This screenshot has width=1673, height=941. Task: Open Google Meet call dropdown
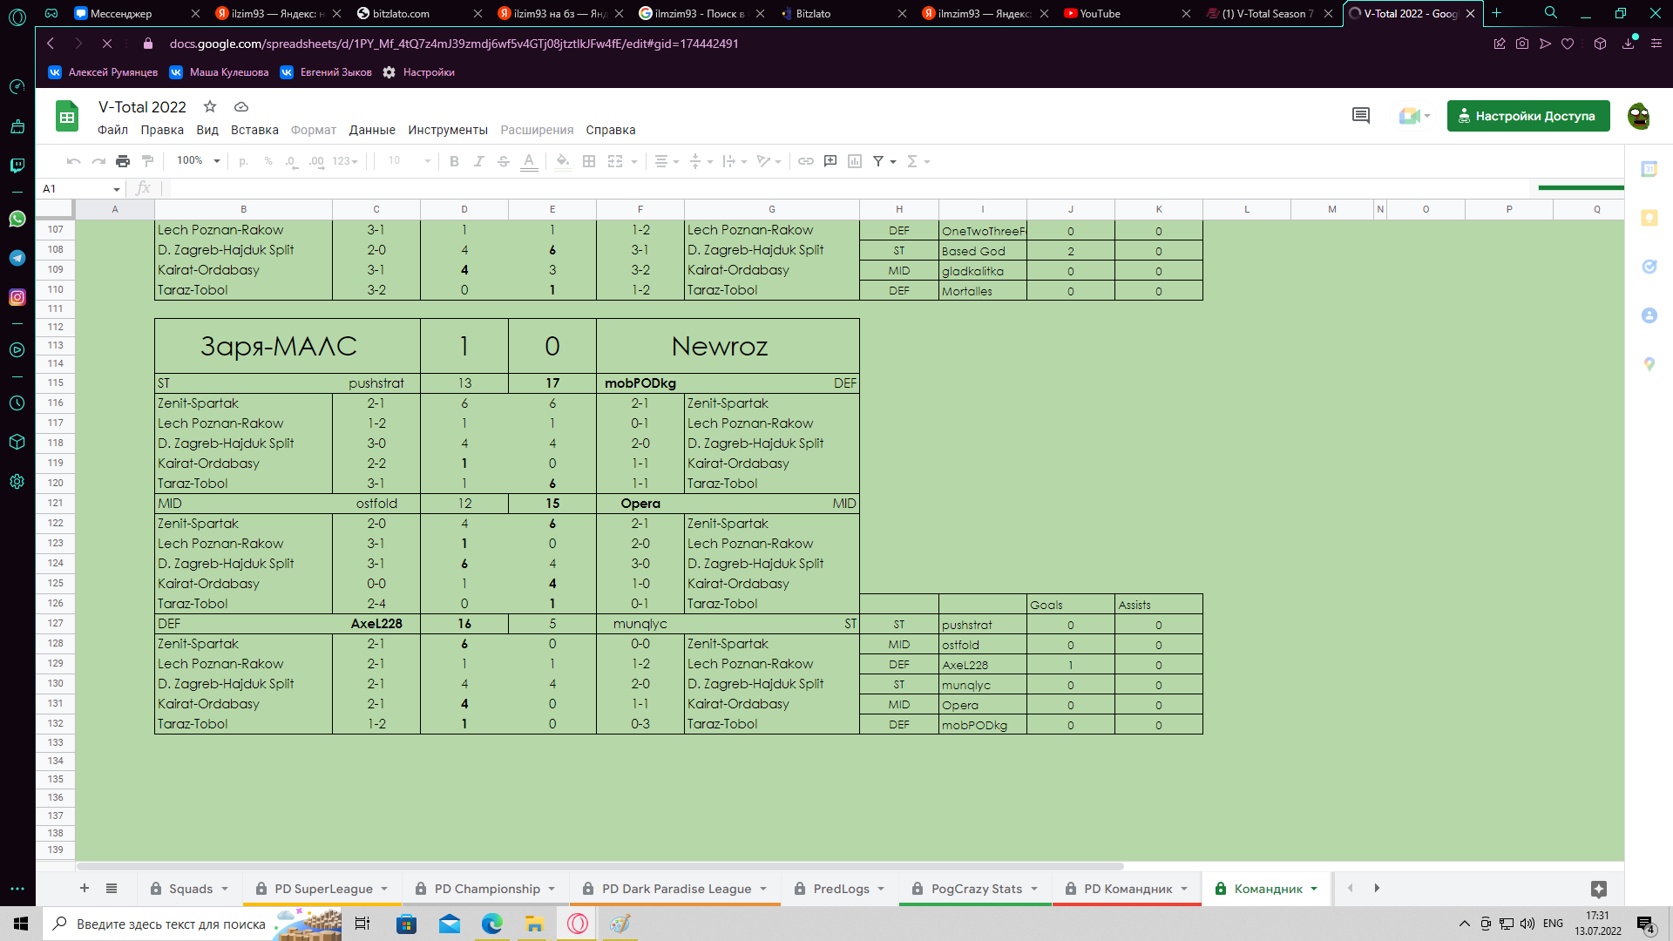point(1414,116)
